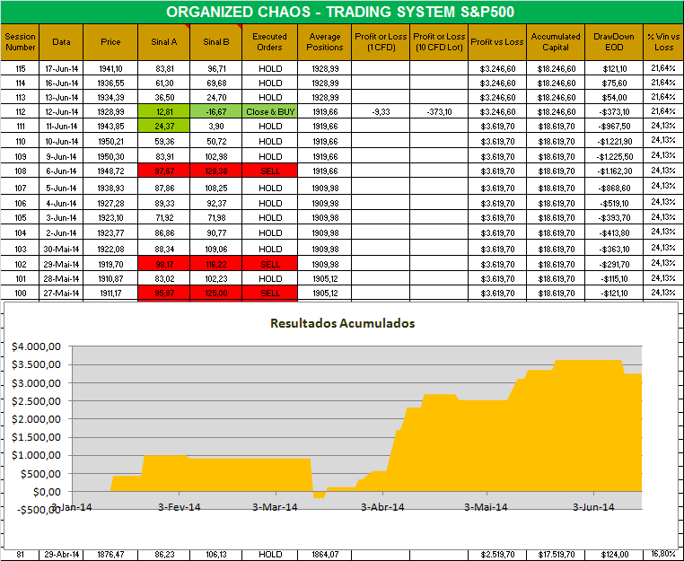The image size is (684, 561).
Task: Click the '3-Jun-14' axis date label
Action: tap(593, 507)
